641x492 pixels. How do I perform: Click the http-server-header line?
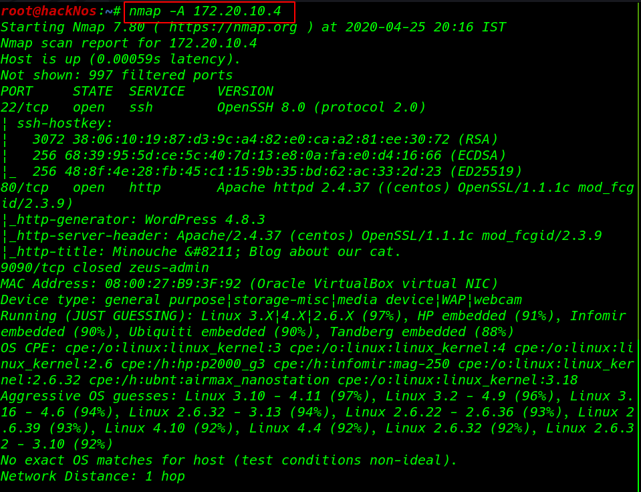tap(301, 235)
